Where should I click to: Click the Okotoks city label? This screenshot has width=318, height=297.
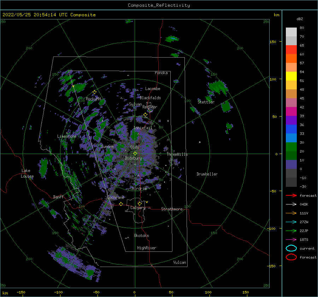pos(141,236)
